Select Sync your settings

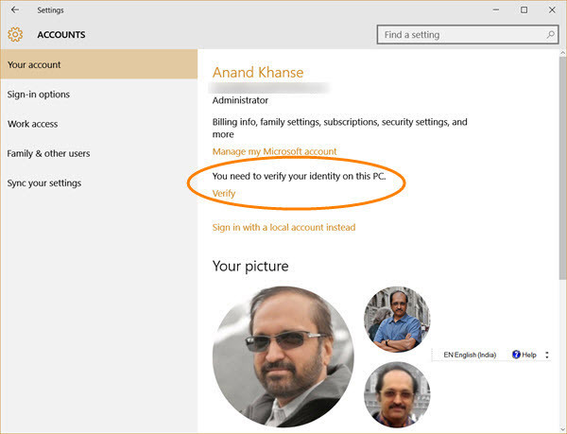click(x=98, y=183)
